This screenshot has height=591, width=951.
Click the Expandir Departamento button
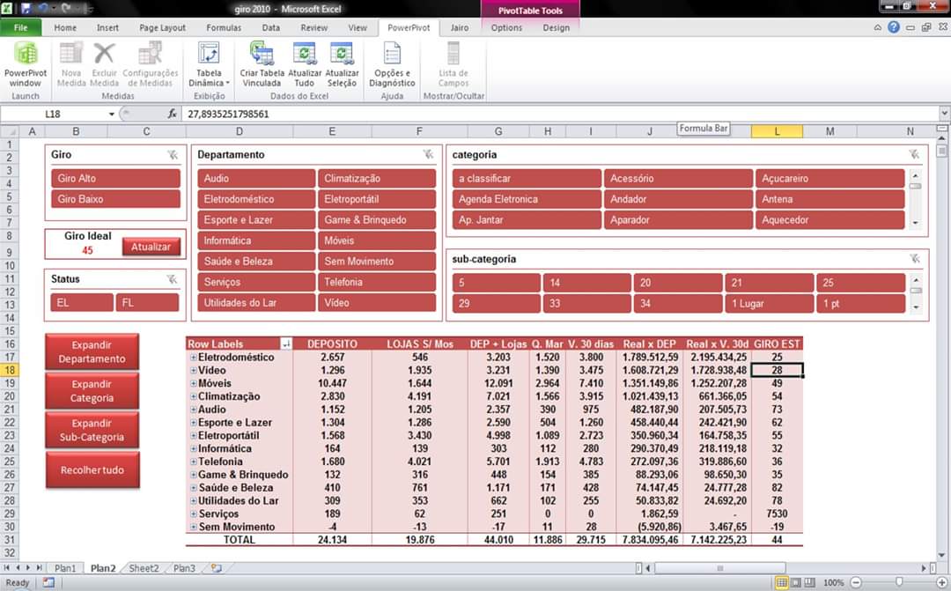92,352
